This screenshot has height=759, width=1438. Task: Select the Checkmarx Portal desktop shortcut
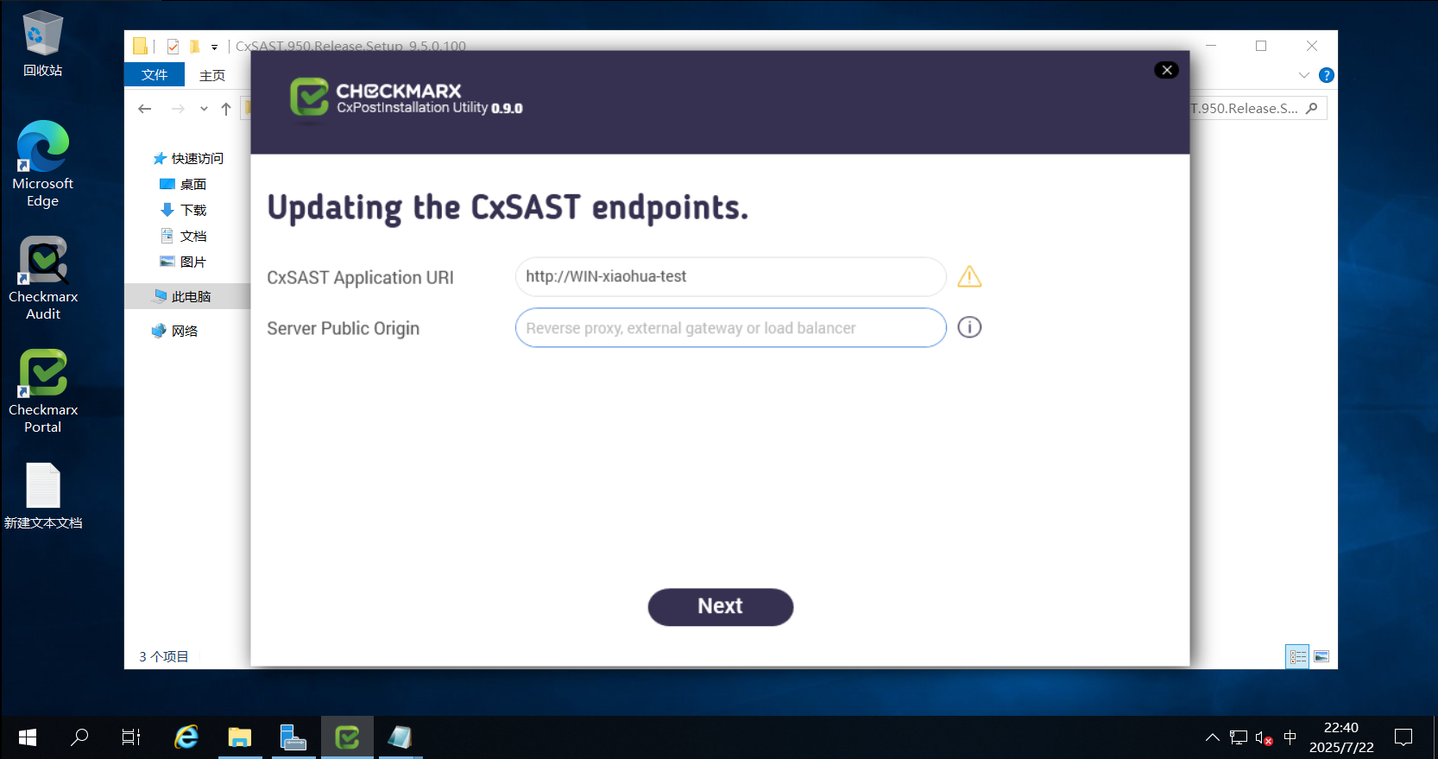pos(42,391)
